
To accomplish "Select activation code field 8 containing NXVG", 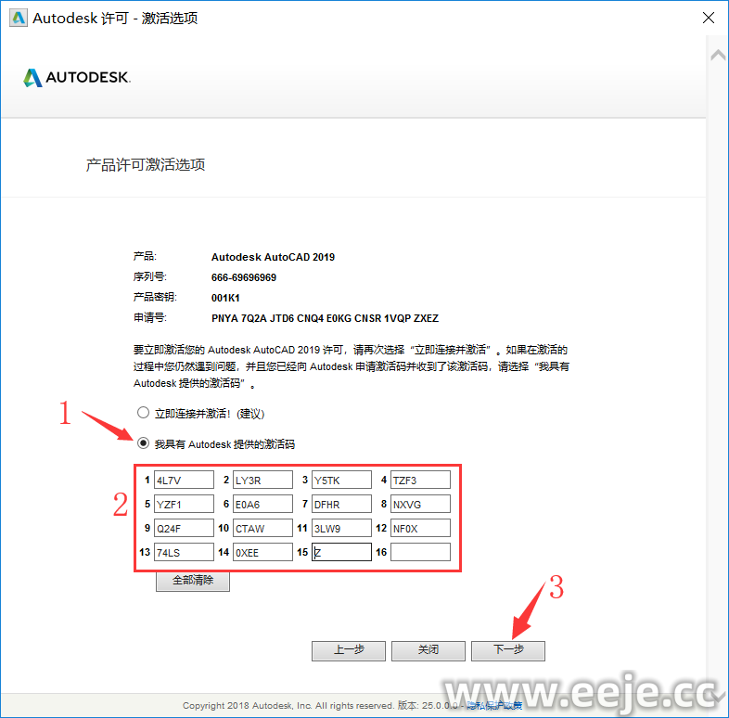I will click(420, 505).
